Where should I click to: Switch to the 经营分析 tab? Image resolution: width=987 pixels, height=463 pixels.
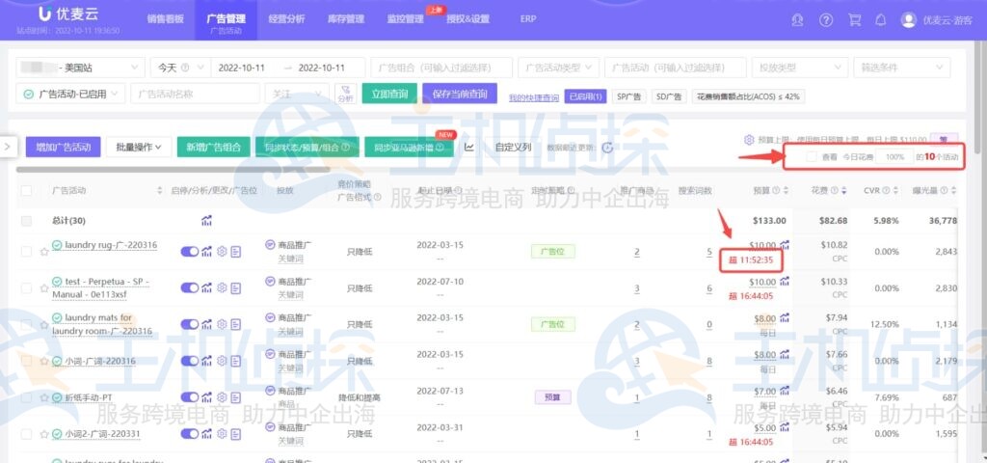(x=286, y=19)
